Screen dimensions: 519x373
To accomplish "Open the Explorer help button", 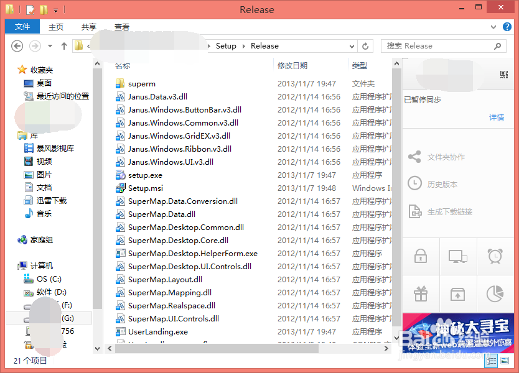I will point(507,27).
